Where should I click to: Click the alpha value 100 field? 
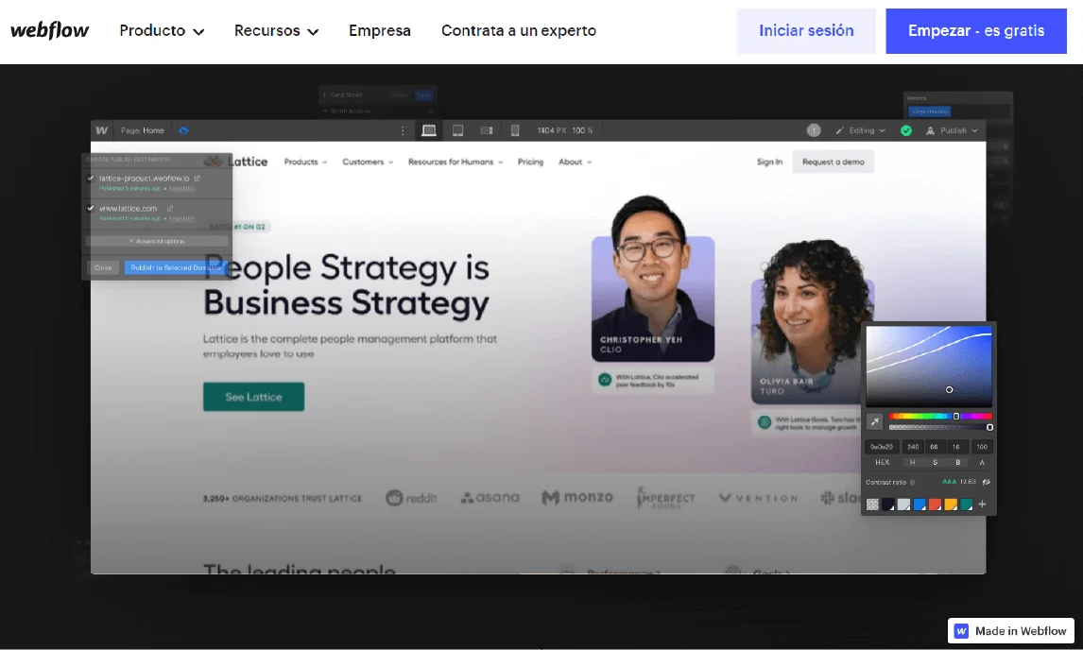pos(982,447)
